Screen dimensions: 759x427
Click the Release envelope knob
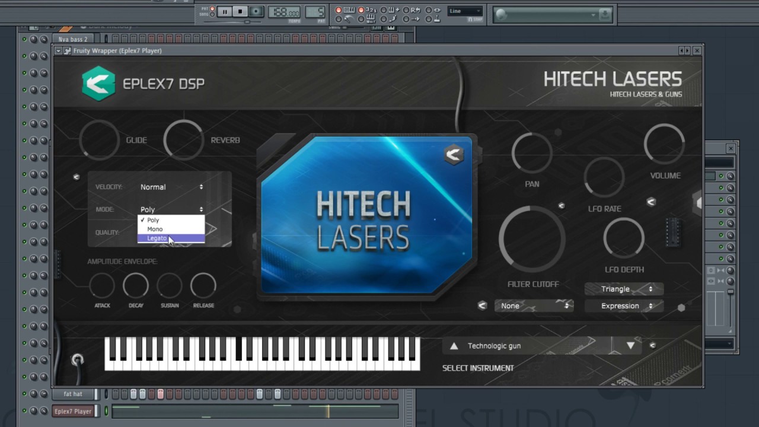[203, 286]
